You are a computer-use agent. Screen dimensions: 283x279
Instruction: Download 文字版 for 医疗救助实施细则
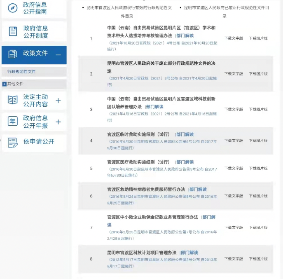click(234, 168)
